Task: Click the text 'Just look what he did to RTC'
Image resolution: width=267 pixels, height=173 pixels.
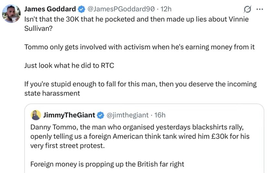Action: click(x=69, y=65)
